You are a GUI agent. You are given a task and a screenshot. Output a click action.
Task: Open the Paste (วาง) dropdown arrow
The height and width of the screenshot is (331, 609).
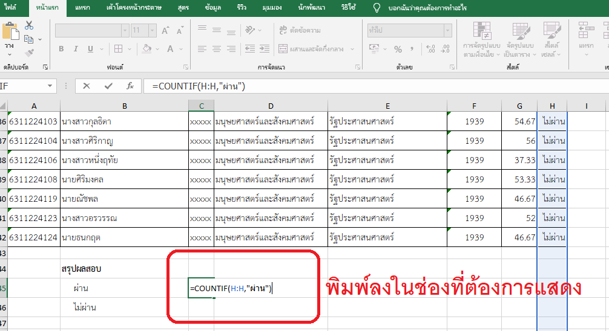[9, 54]
